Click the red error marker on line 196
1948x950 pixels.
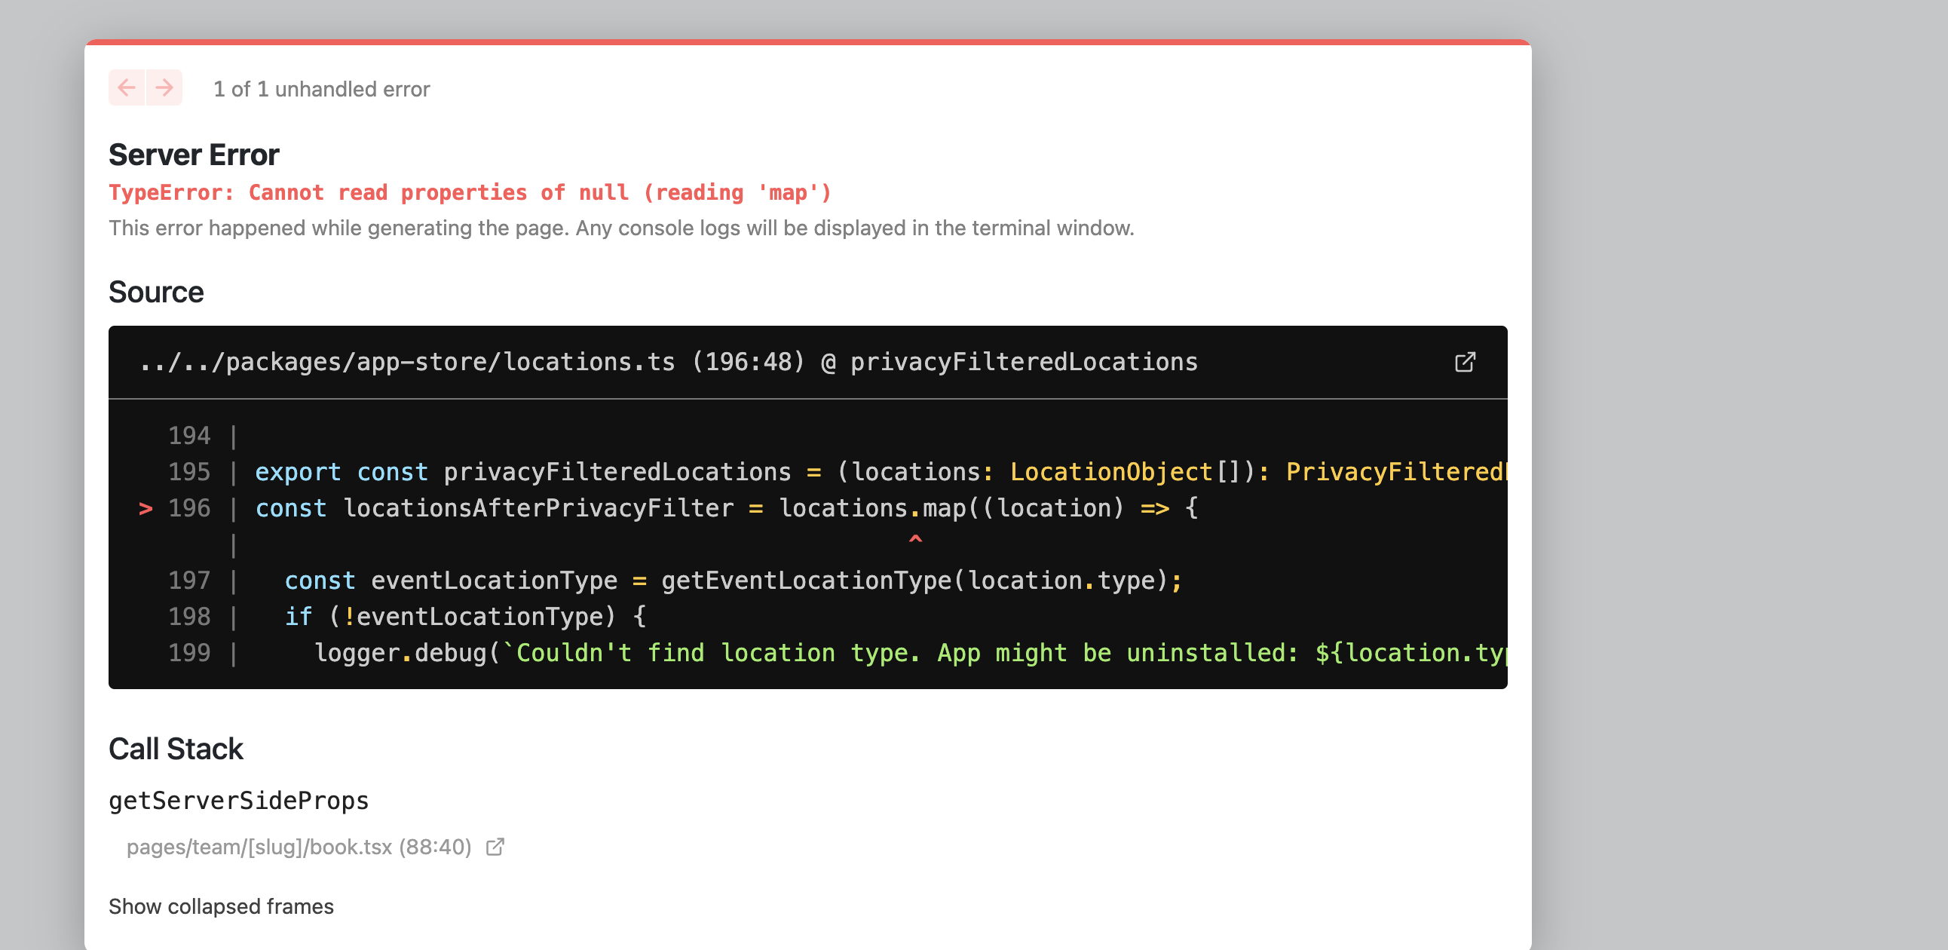[x=146, y=508]
